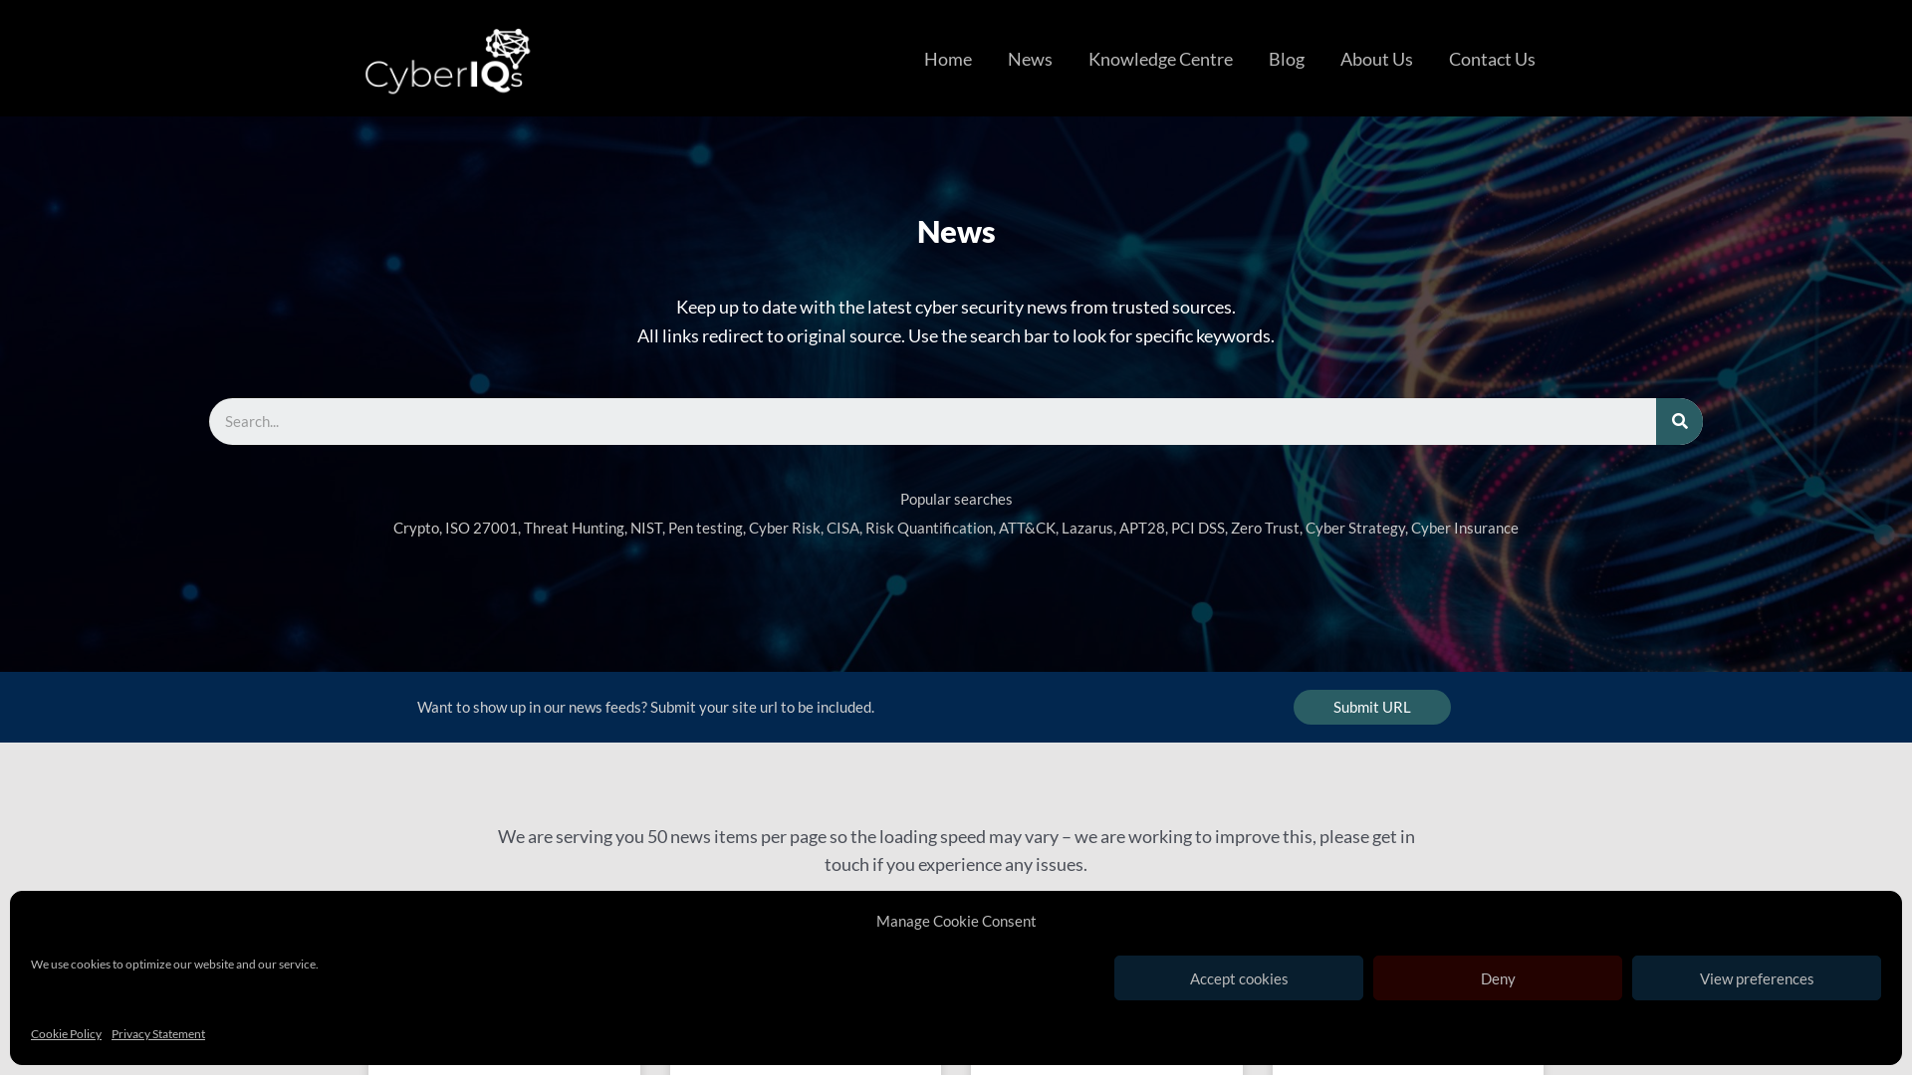This screenshot has height=1075, width=1912.
Task: Click the Submit URL button
Action: coord(1372,708)
